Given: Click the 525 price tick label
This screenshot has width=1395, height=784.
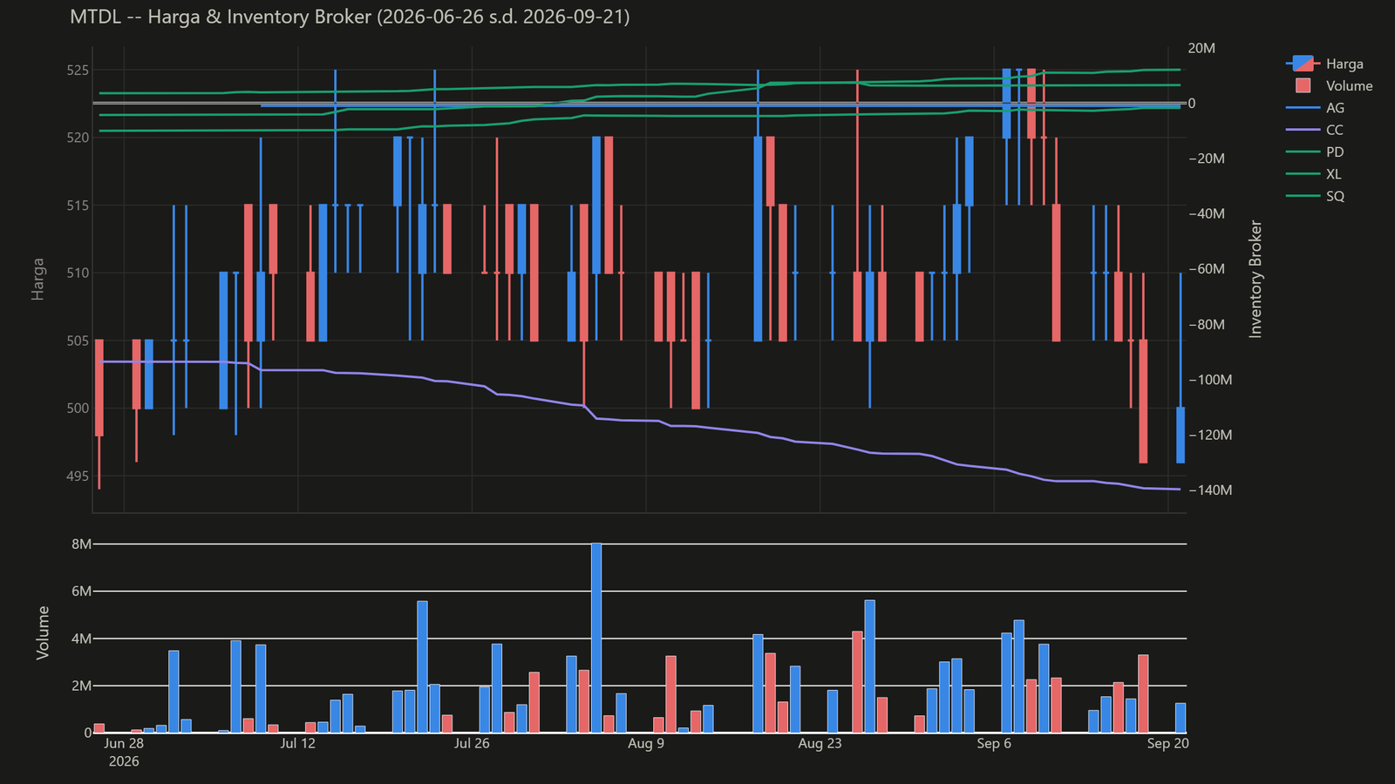Looking at the screenshot, I should (78, 70).
